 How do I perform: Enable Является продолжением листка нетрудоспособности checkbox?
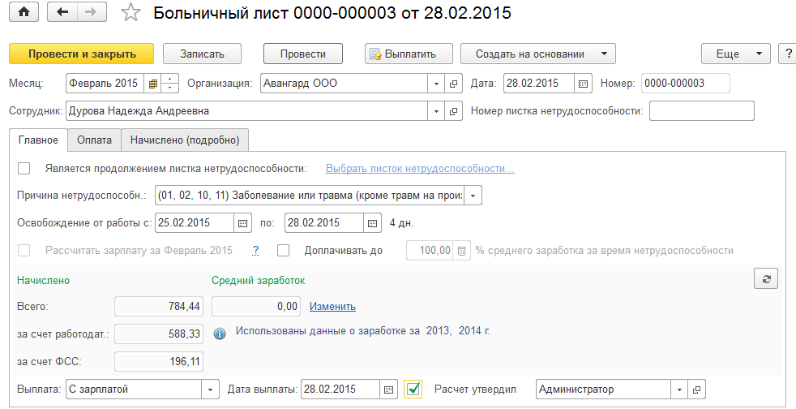[x=24, y=168]
